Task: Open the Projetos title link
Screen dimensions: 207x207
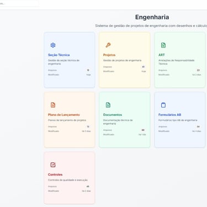Action: click(109, 55)
